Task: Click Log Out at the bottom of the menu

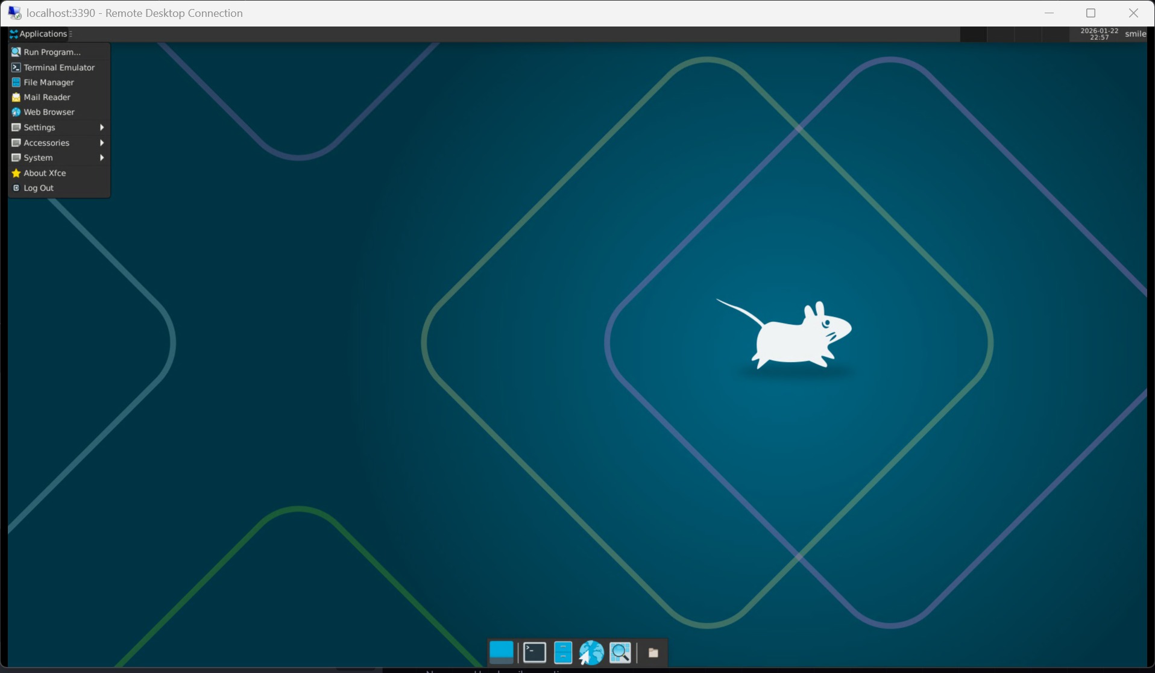Action: (x=38, y=187)
